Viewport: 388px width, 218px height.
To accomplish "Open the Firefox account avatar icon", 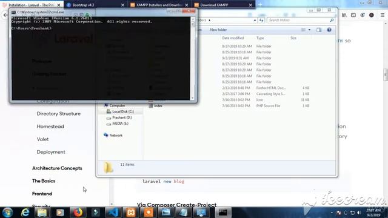I will click(x=372, y=15).
